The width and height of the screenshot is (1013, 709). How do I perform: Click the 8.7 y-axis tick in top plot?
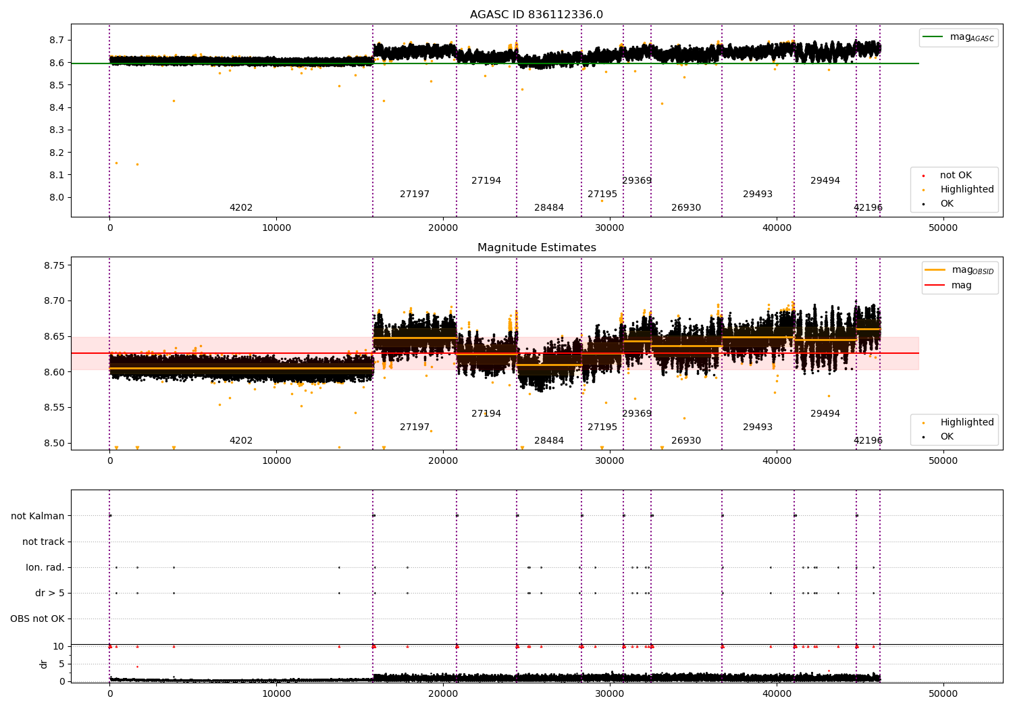(57, 41)
